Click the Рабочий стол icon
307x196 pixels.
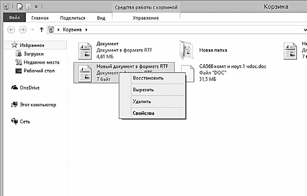tap(18, 71)
